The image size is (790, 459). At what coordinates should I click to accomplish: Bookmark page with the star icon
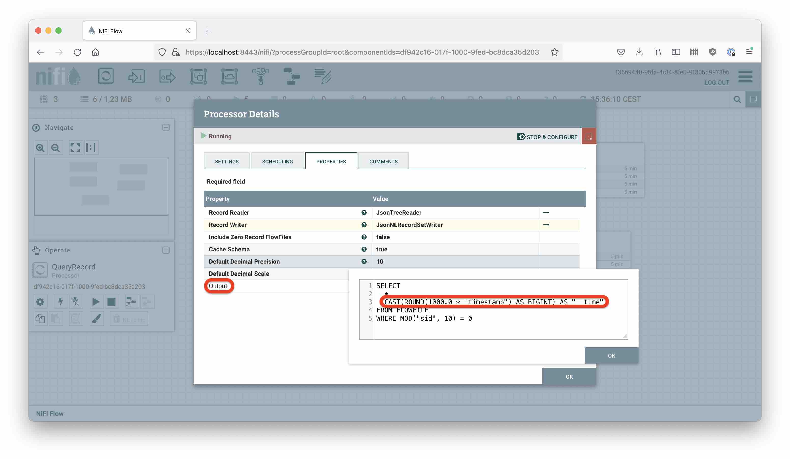[554, 52]
